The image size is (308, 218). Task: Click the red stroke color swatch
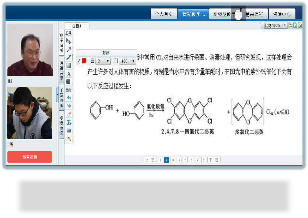tap(84, 61)
